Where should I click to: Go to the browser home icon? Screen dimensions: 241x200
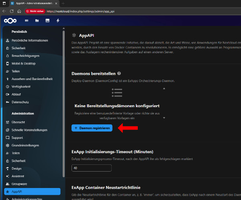(20, 11)
